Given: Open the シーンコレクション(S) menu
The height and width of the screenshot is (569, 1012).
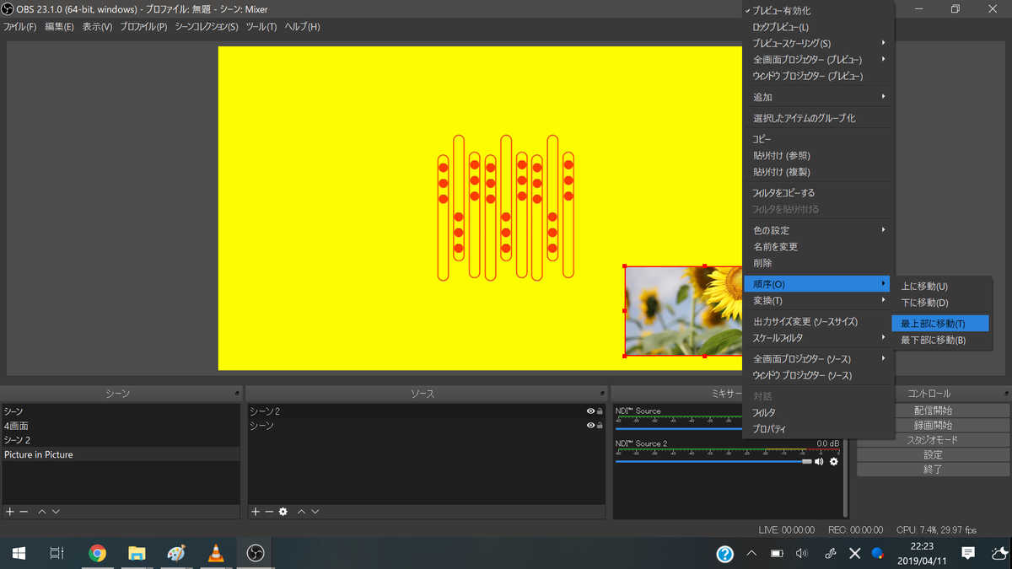Looking at the screenshot, I should click(207, 27).
